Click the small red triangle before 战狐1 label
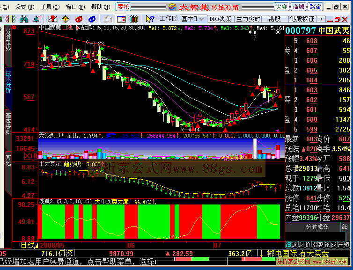The image size is (353, 270). (x=78, y=28)
